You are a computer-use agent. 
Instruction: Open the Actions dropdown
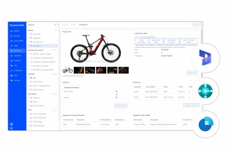(197, 25)
